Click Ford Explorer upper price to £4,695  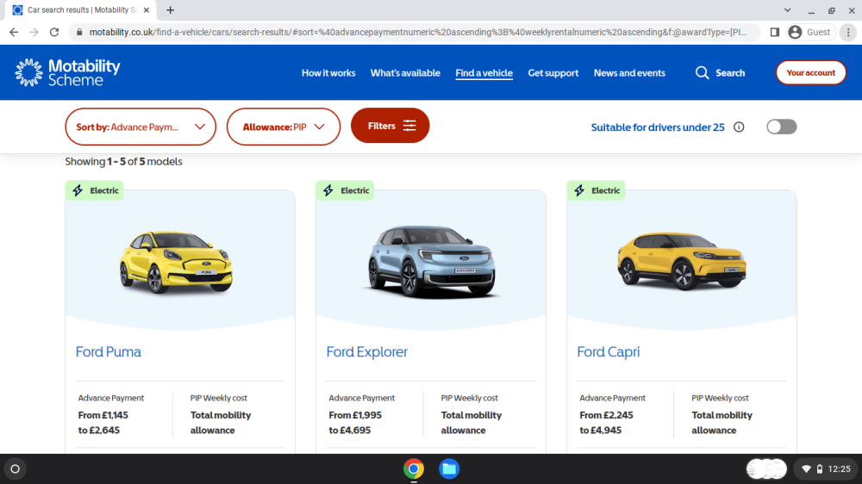(350, 430)
